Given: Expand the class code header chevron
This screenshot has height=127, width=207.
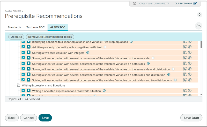Looking at the screenshot, I should [x=134, y=4].
